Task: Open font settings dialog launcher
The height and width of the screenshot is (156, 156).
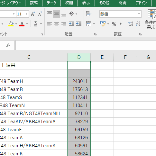Action: [x=42, y=34]
